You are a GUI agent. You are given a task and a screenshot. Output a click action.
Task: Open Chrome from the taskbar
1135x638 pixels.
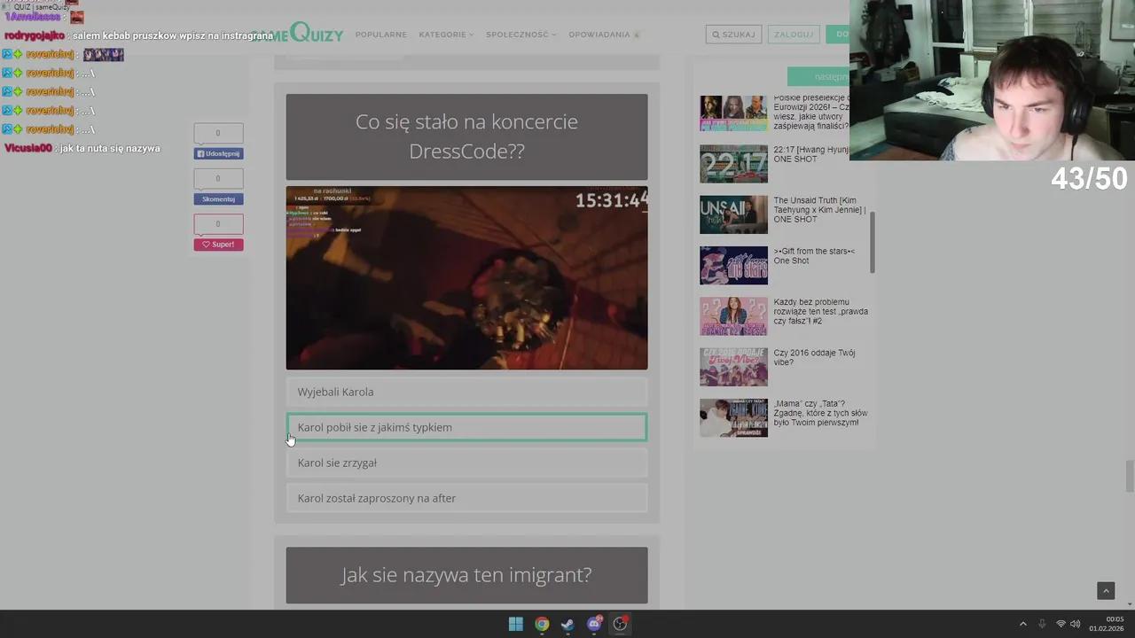(x=542, y=624)
